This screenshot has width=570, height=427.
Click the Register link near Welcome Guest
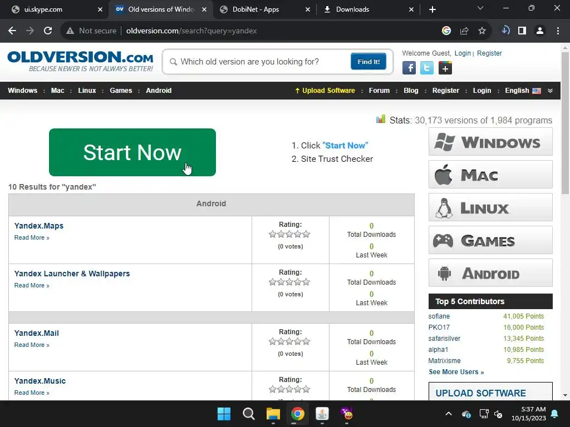click(x=489, y=53)
